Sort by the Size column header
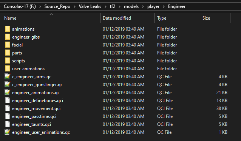Screen dimensions: 241x141 click(206, 18)
